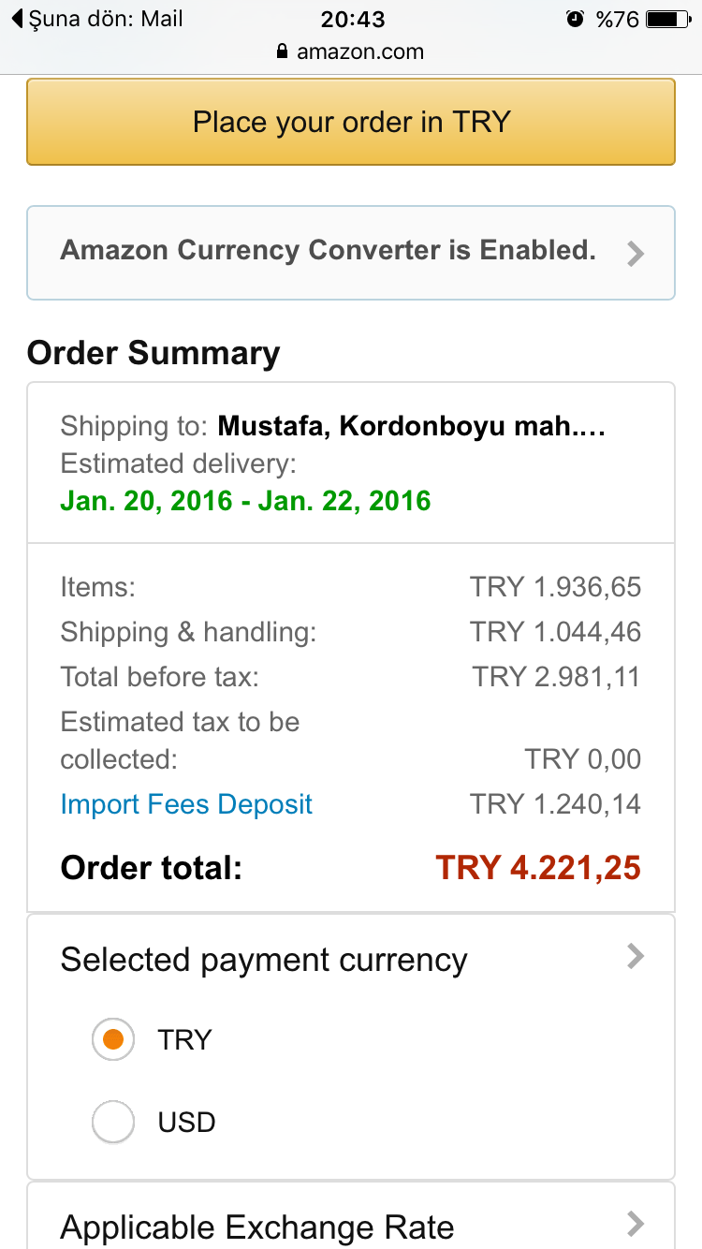Tap the shipping address Mustafa, Kordonboyu mah.
Image resolution: width=702 pixels, height=1249 pixels.
click(412, 427)
